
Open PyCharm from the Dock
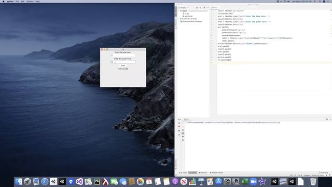click(97, 182)
